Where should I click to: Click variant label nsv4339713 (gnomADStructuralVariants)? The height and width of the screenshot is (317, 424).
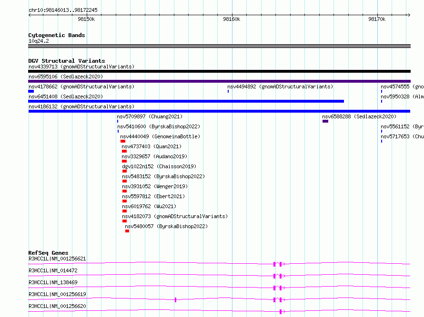[x=81, y=67]
